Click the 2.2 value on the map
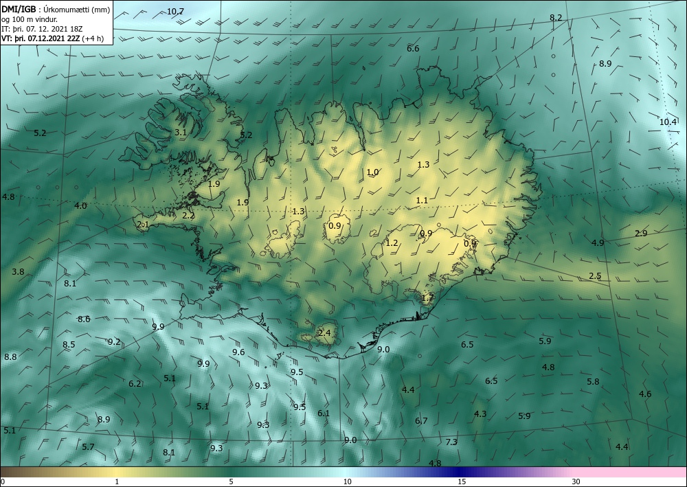This screenshot has width=687, height=487. (188, 216)
